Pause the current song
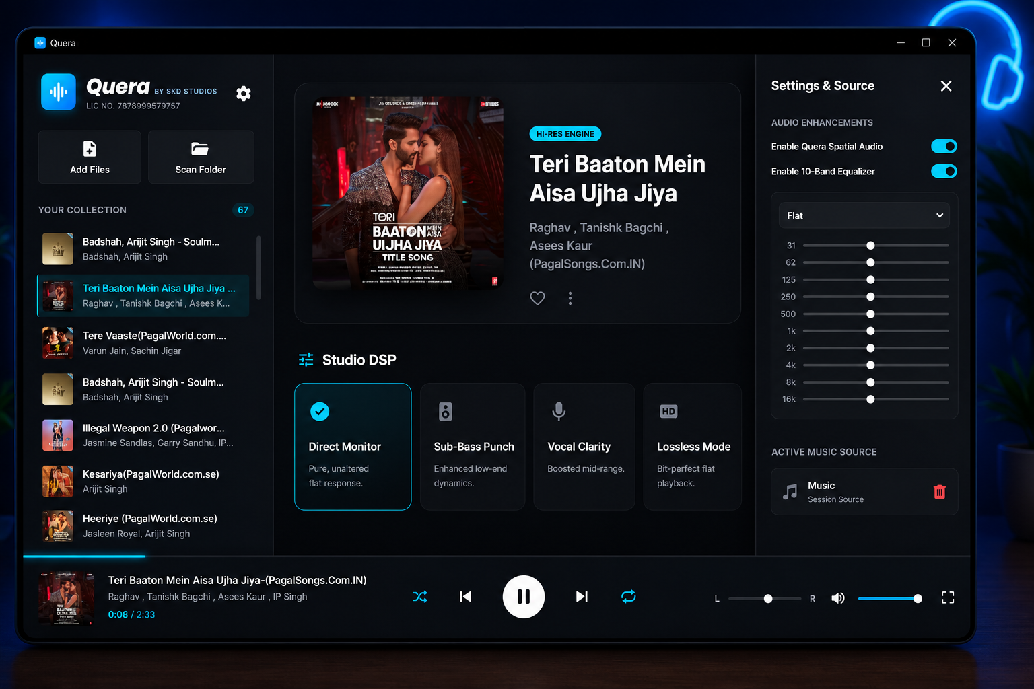 [524, 597]
